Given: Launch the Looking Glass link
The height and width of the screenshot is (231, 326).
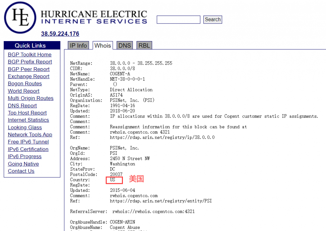Looking at the screenshot, I should 25,127.
